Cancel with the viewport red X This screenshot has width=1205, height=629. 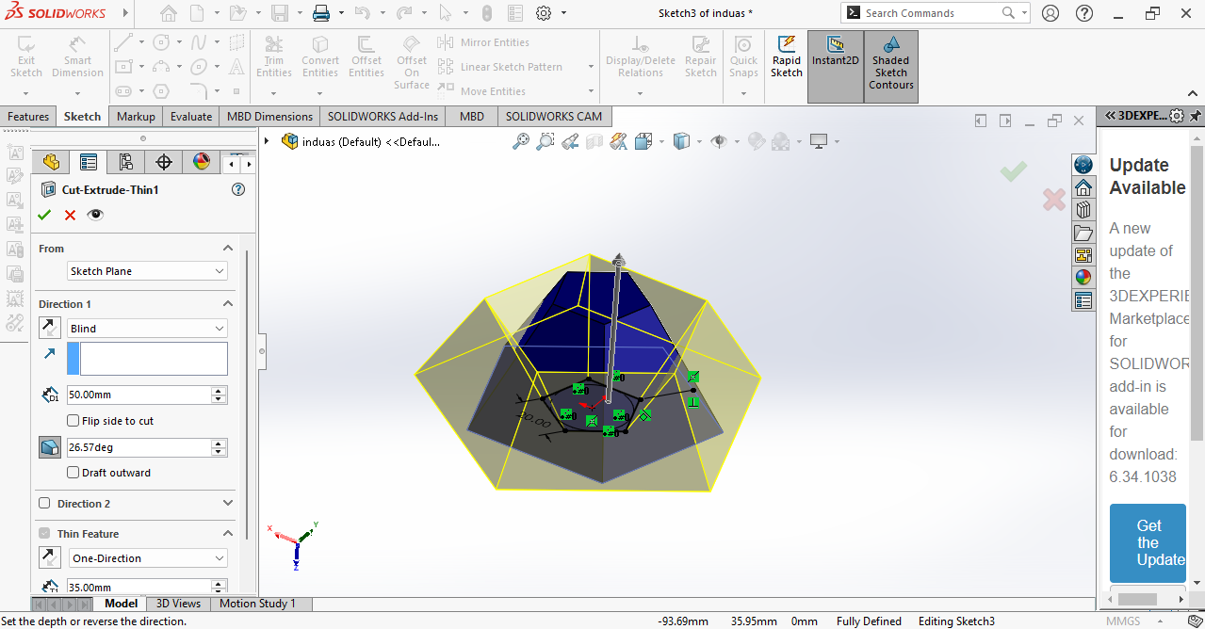click(1054, 199)
